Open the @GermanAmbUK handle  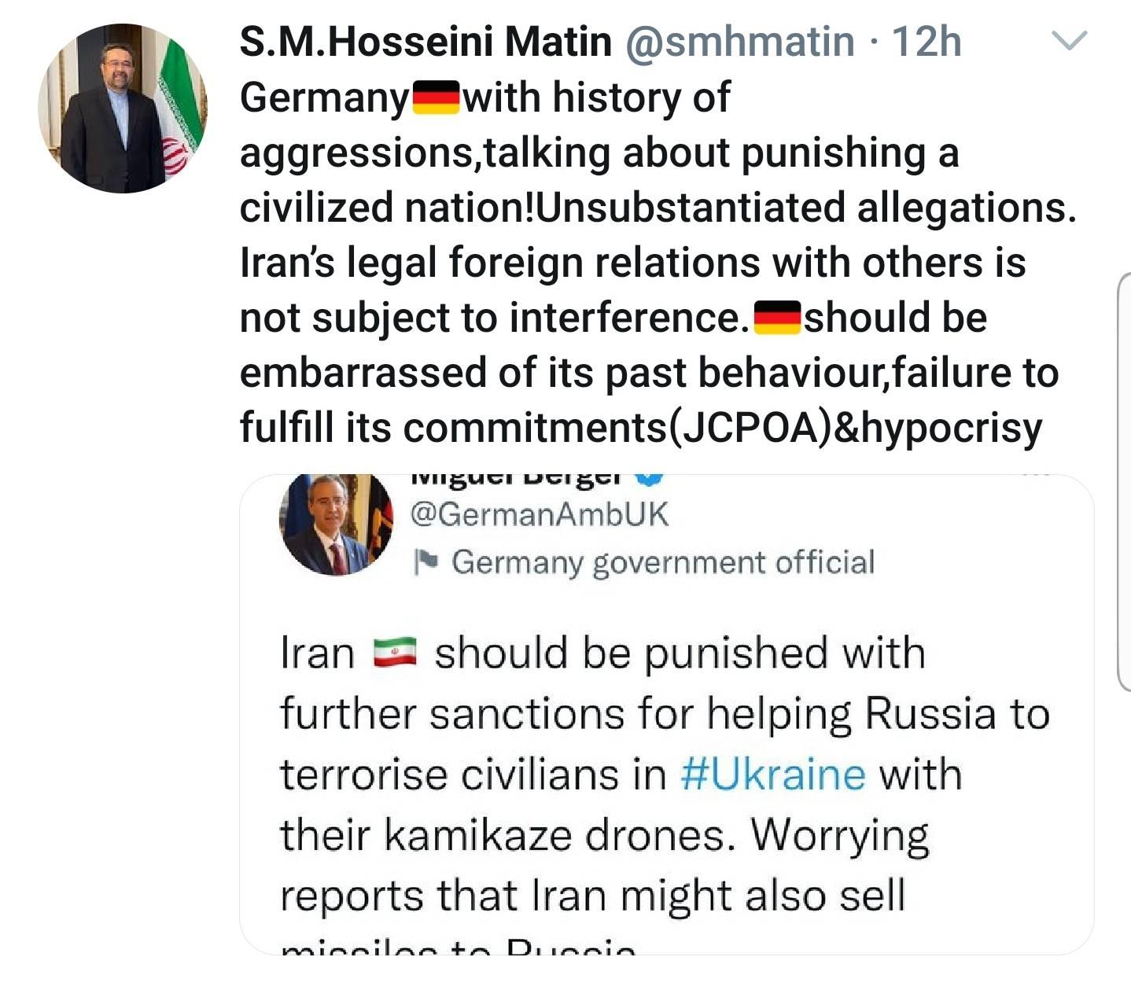(x=539, y=514)
